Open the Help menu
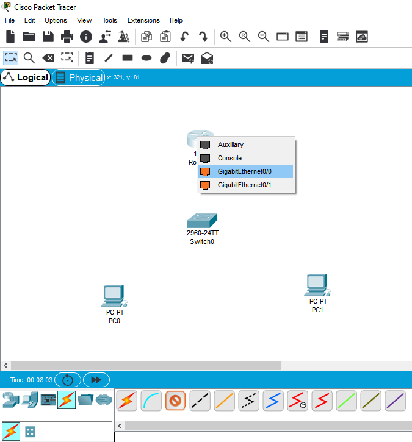Image resolution: width=412 pixels, height=442 pixels. tap(176, 20)
